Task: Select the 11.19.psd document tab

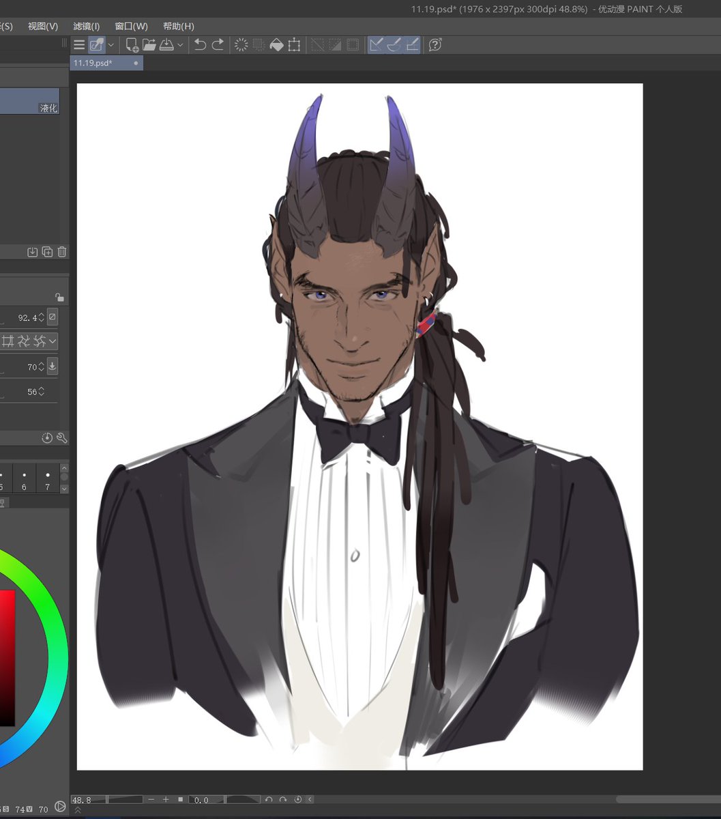Action: click(106, 63)
